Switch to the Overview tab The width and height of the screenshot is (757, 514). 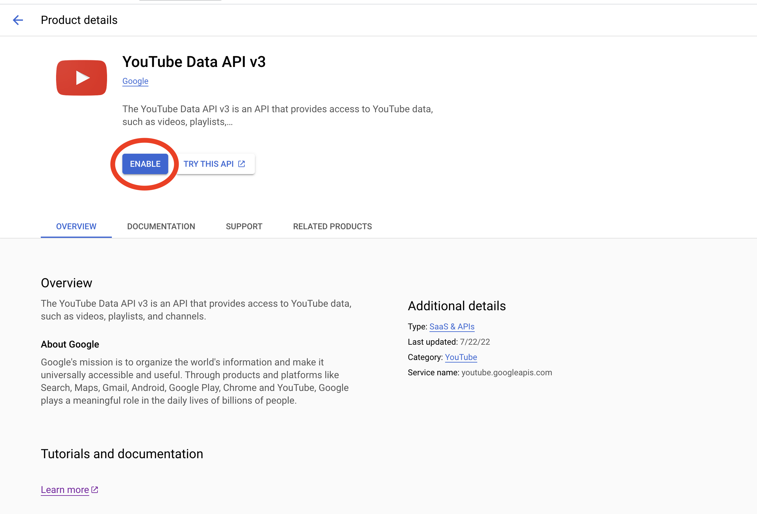(x=76, y=226)
